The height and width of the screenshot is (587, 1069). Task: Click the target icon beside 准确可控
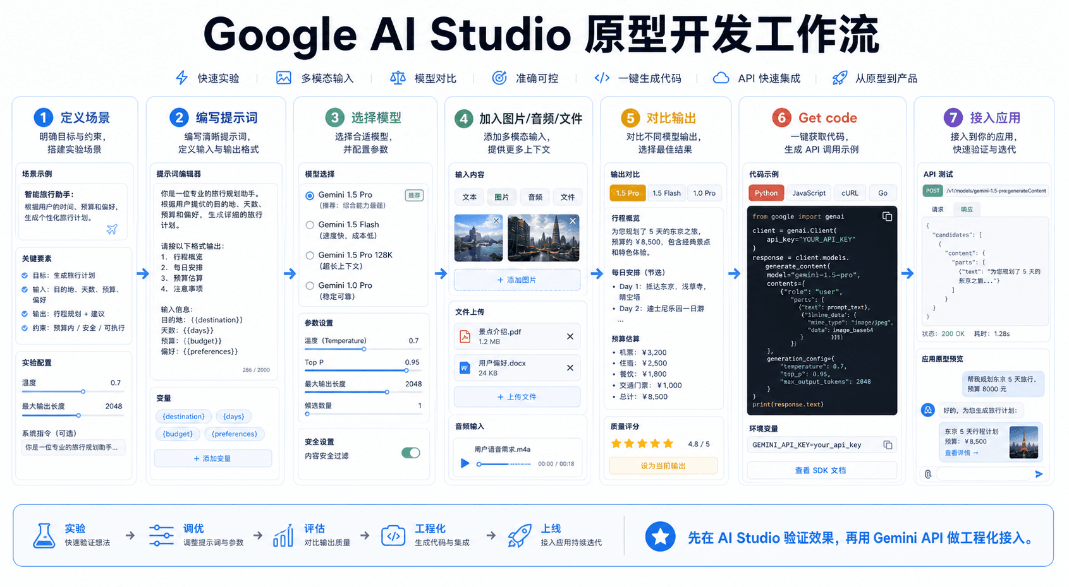pyautogui.click(x=499, y=78)
